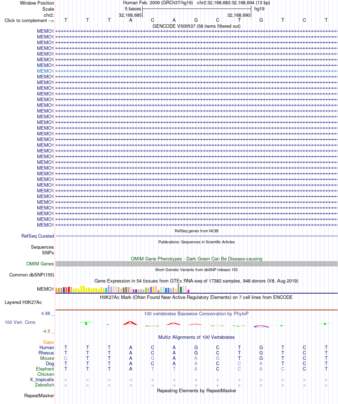Select the Window Position track label
The width and height of the screenshot is (338, 404).
37,3
